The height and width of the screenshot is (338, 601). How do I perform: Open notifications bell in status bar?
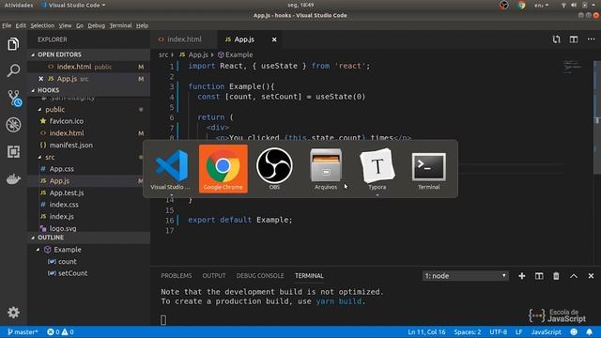tap(589, 331)
